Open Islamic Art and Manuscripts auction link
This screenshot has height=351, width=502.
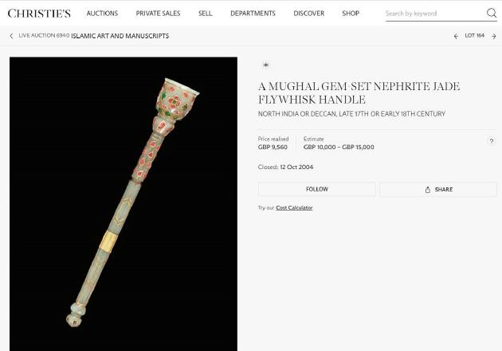pyautogui.click(x=120, y=36)
